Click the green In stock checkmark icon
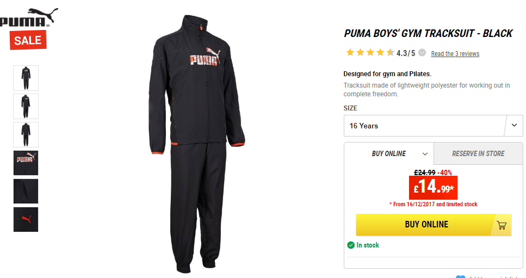Screen dimensions: 526x278 point(351,245)
